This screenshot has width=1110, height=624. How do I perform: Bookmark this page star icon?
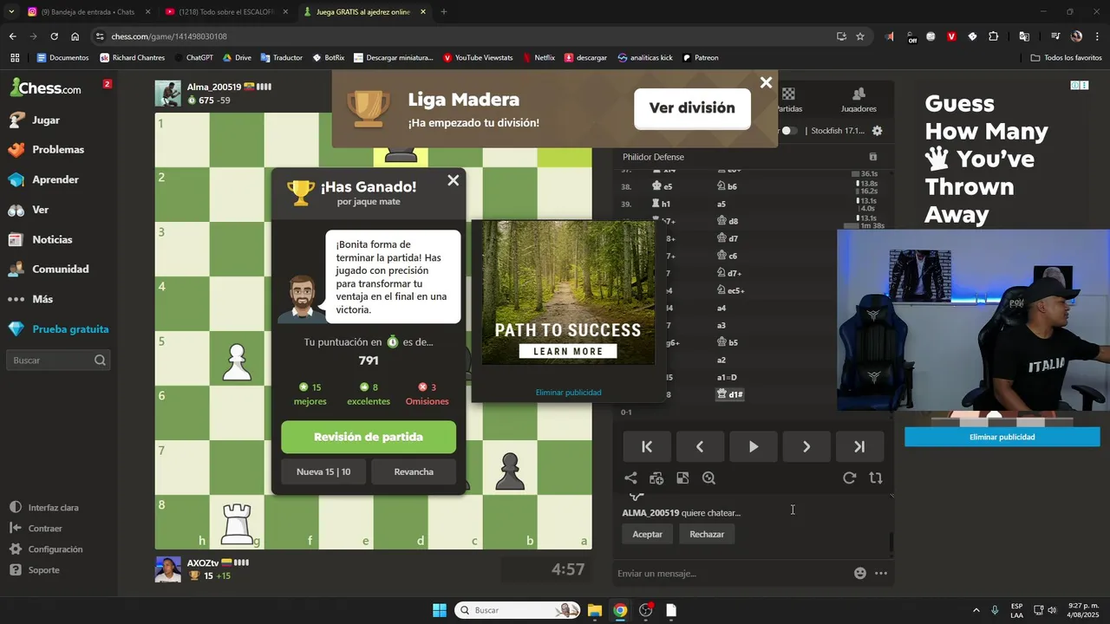coord(860,36)
